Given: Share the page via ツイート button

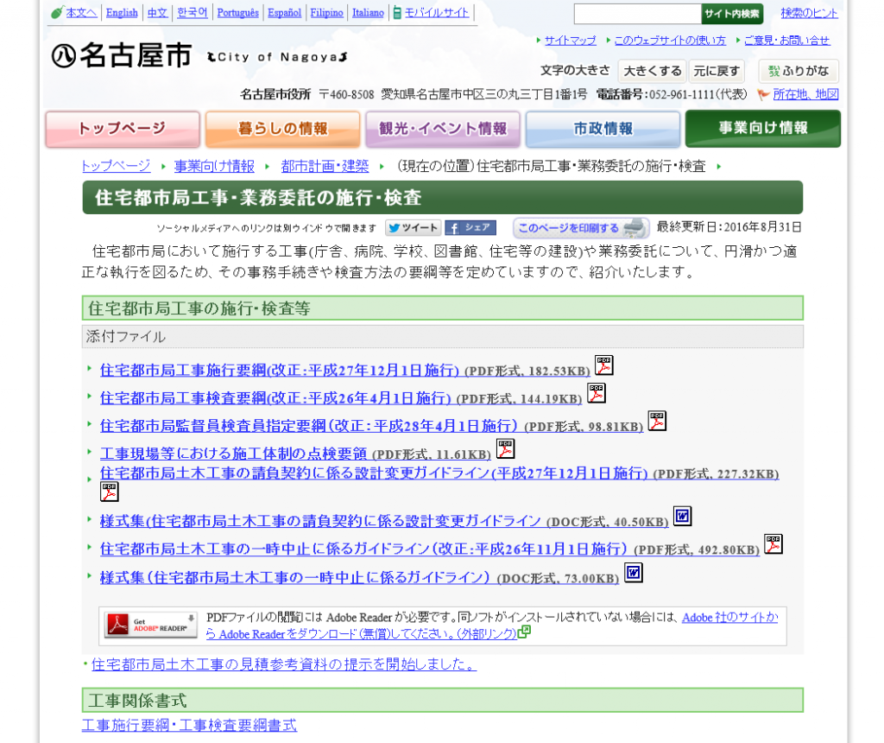Looking at the screenshot, I should pos(413,228).
